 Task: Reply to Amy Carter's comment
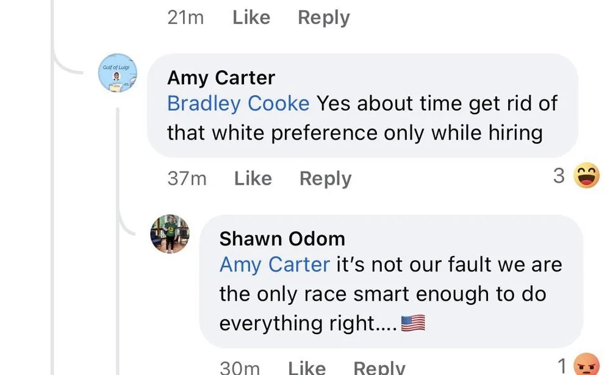326,178
